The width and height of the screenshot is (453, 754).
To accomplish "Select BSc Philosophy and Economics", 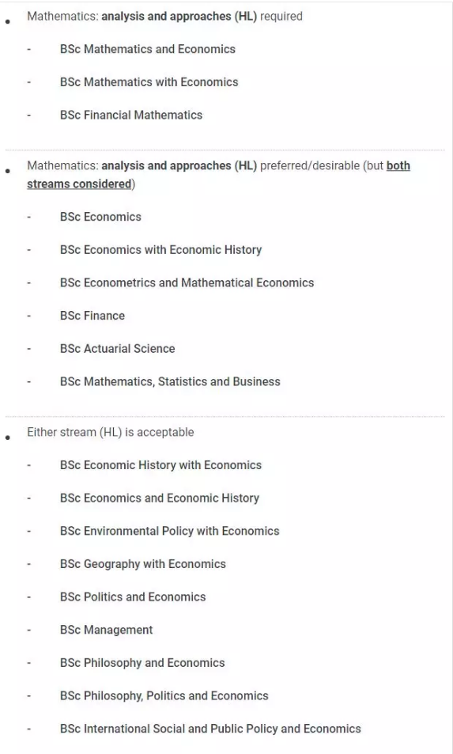I will [x=142, y=663].
